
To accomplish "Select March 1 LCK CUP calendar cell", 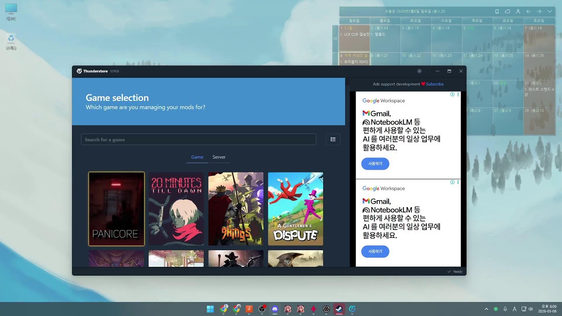I will click(x=354, y=38).
